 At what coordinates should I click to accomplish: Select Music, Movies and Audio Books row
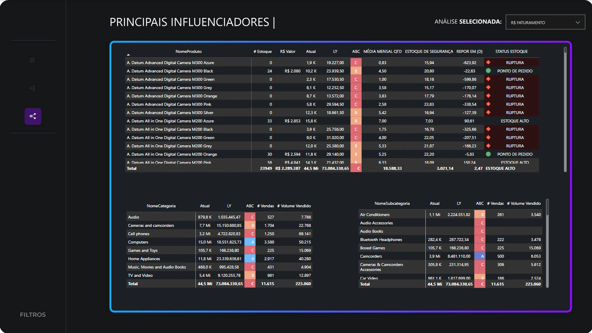[x=219, y=267]
